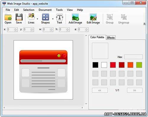Open the Edit menu
The width and height of the screenshot is (148, 117).
[x=17, y=10]
